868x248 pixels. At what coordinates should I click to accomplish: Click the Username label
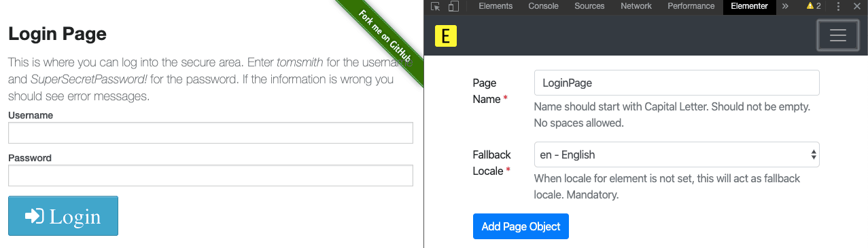[31, 115]
